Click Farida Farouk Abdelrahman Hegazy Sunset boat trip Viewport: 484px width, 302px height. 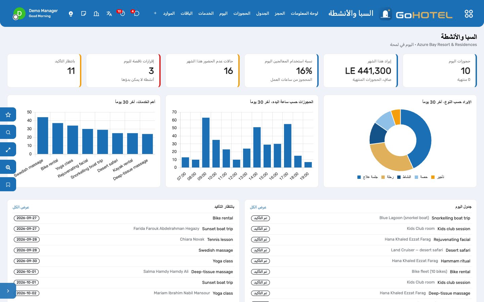(x=123, y=229)
